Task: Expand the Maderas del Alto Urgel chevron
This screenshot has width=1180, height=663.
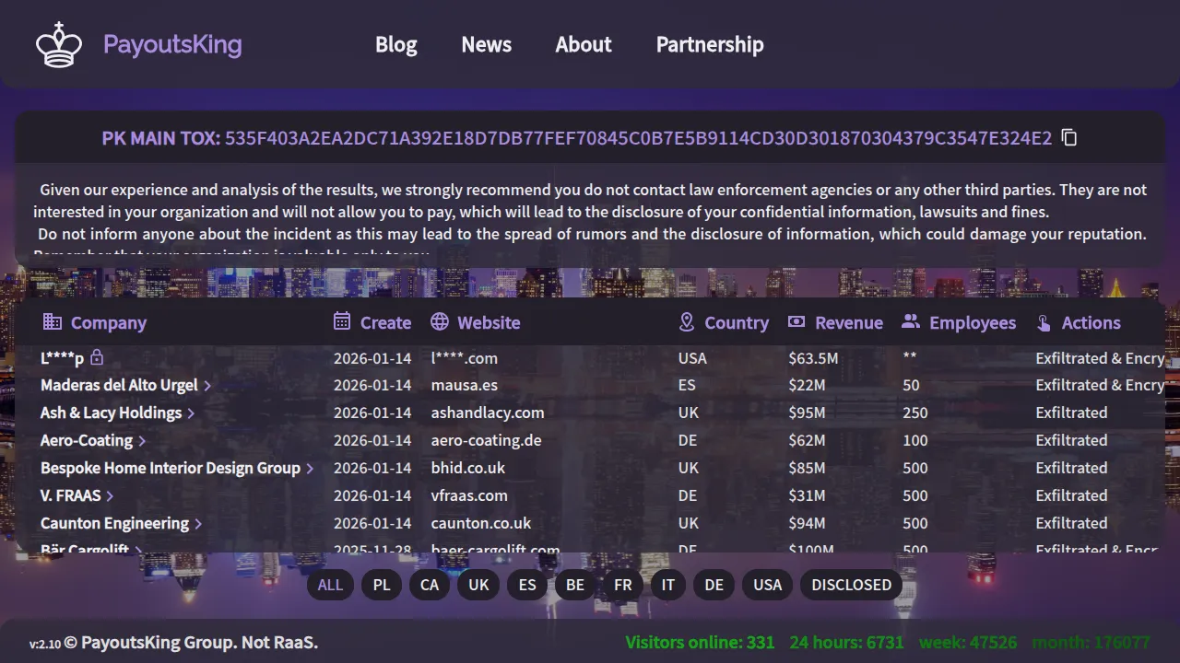Action: 207,386
